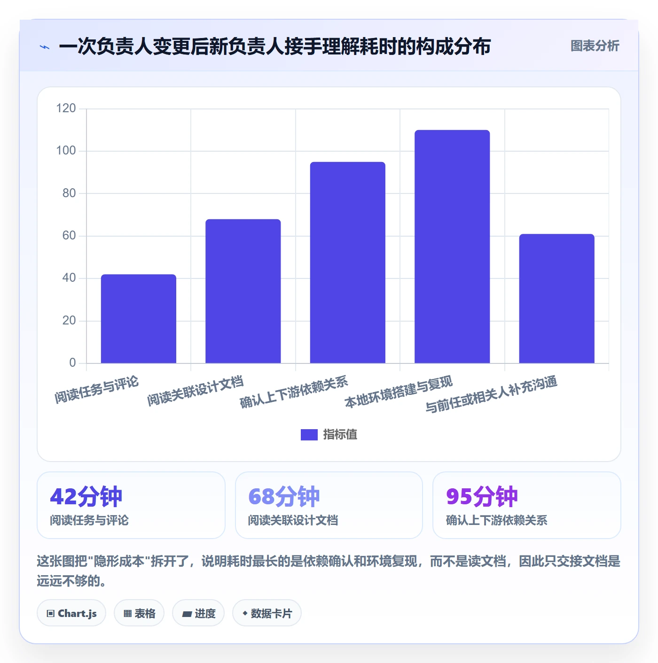The image size is (658, 663).
Task: Click the 与前任或相关人补充沟通 x-axis label
Action: coord(491,394)
